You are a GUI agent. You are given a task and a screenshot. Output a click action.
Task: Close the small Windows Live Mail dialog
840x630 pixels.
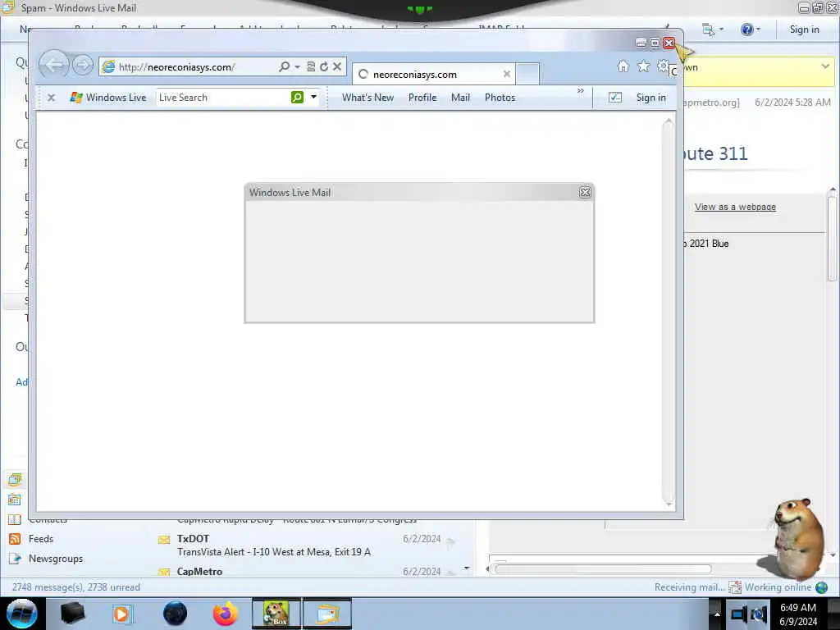[x=585, y=192]
